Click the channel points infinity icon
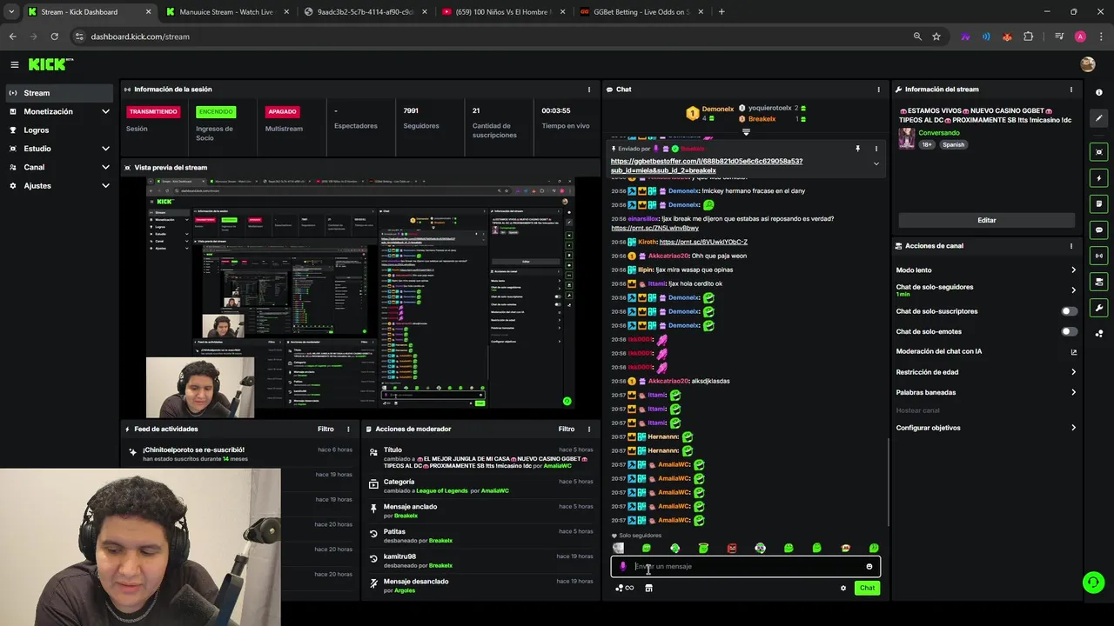Image resolution: width=1114 pixels, height=626 pixels. click(x=625, y=589)
